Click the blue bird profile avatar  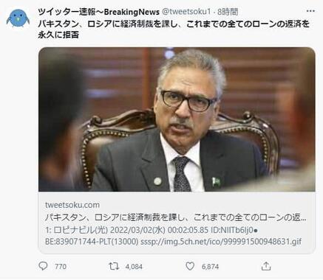[18, 18]
